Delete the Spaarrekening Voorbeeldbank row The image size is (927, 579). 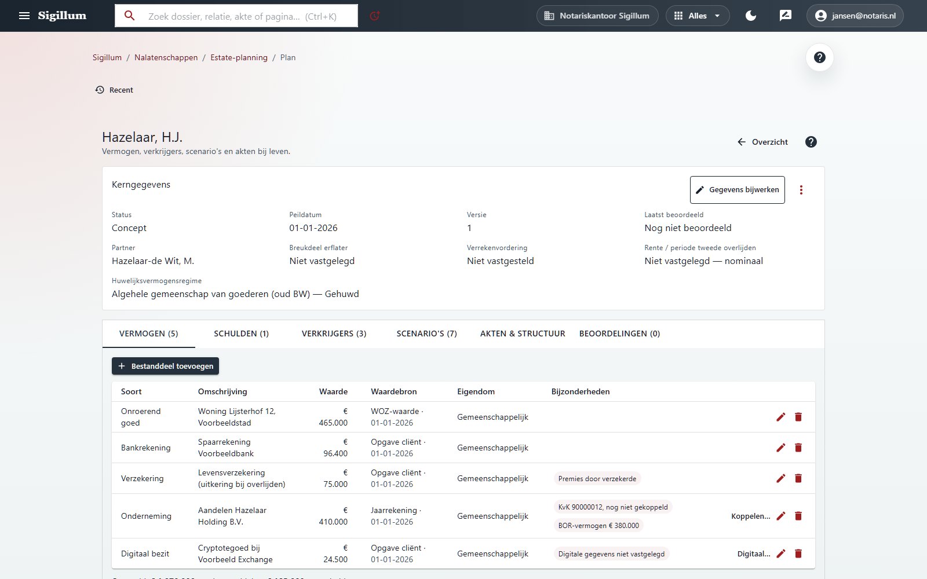(798, 448)
